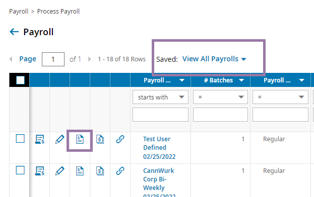
Task: Open pay statement document icon for CannWurk Corp
Action: [80, 171]
